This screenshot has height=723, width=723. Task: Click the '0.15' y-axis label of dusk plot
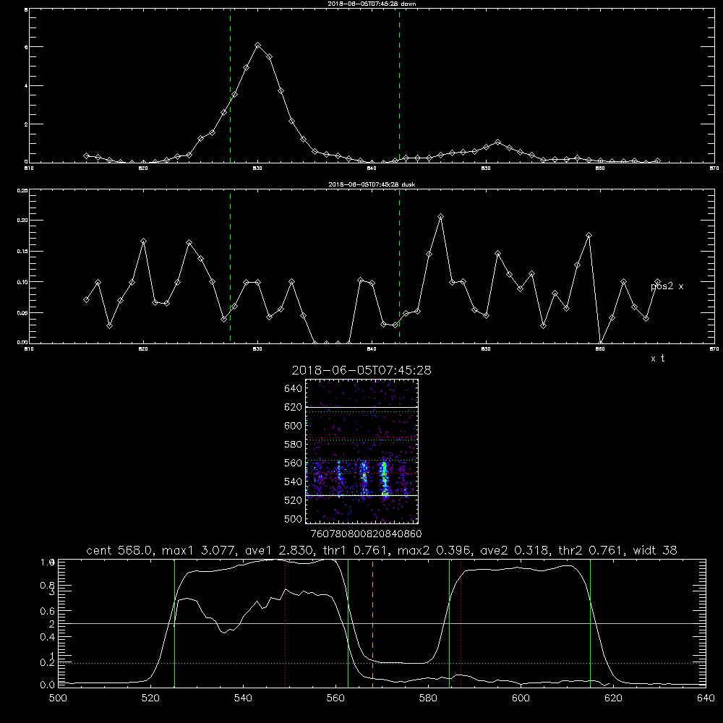point(22,252)
